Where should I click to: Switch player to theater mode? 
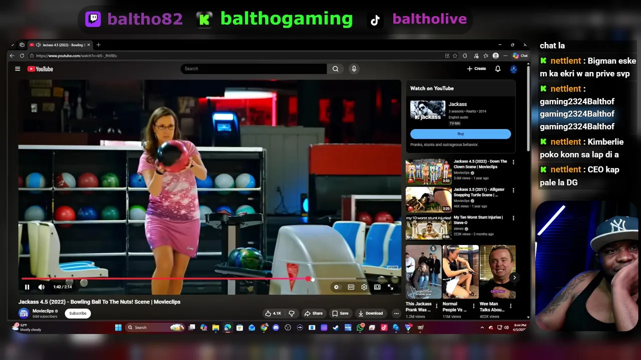pos(377,287)
